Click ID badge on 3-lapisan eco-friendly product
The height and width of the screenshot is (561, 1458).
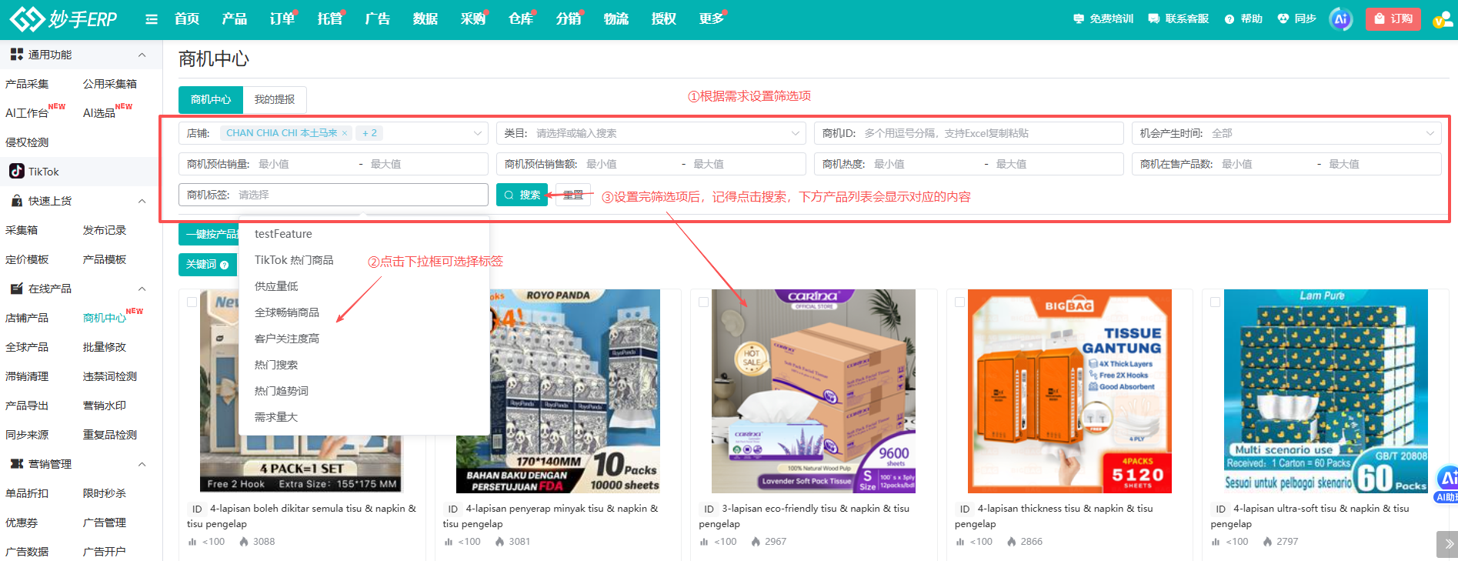click(x=709, y=509)
